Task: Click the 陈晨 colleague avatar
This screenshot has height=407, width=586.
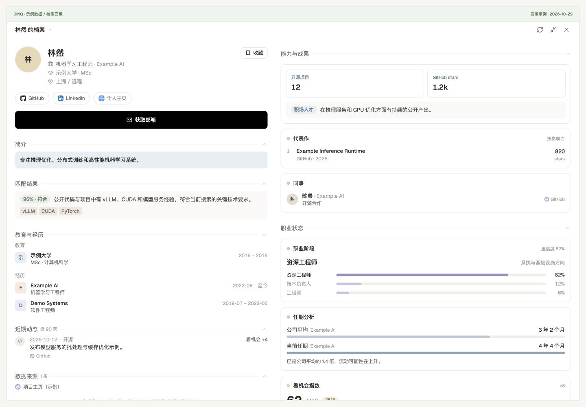Action: click(x=292, y=199)
